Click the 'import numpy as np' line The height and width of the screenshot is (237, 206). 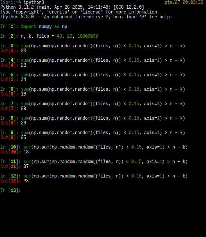pyautogui.click(x=44, y=26)
